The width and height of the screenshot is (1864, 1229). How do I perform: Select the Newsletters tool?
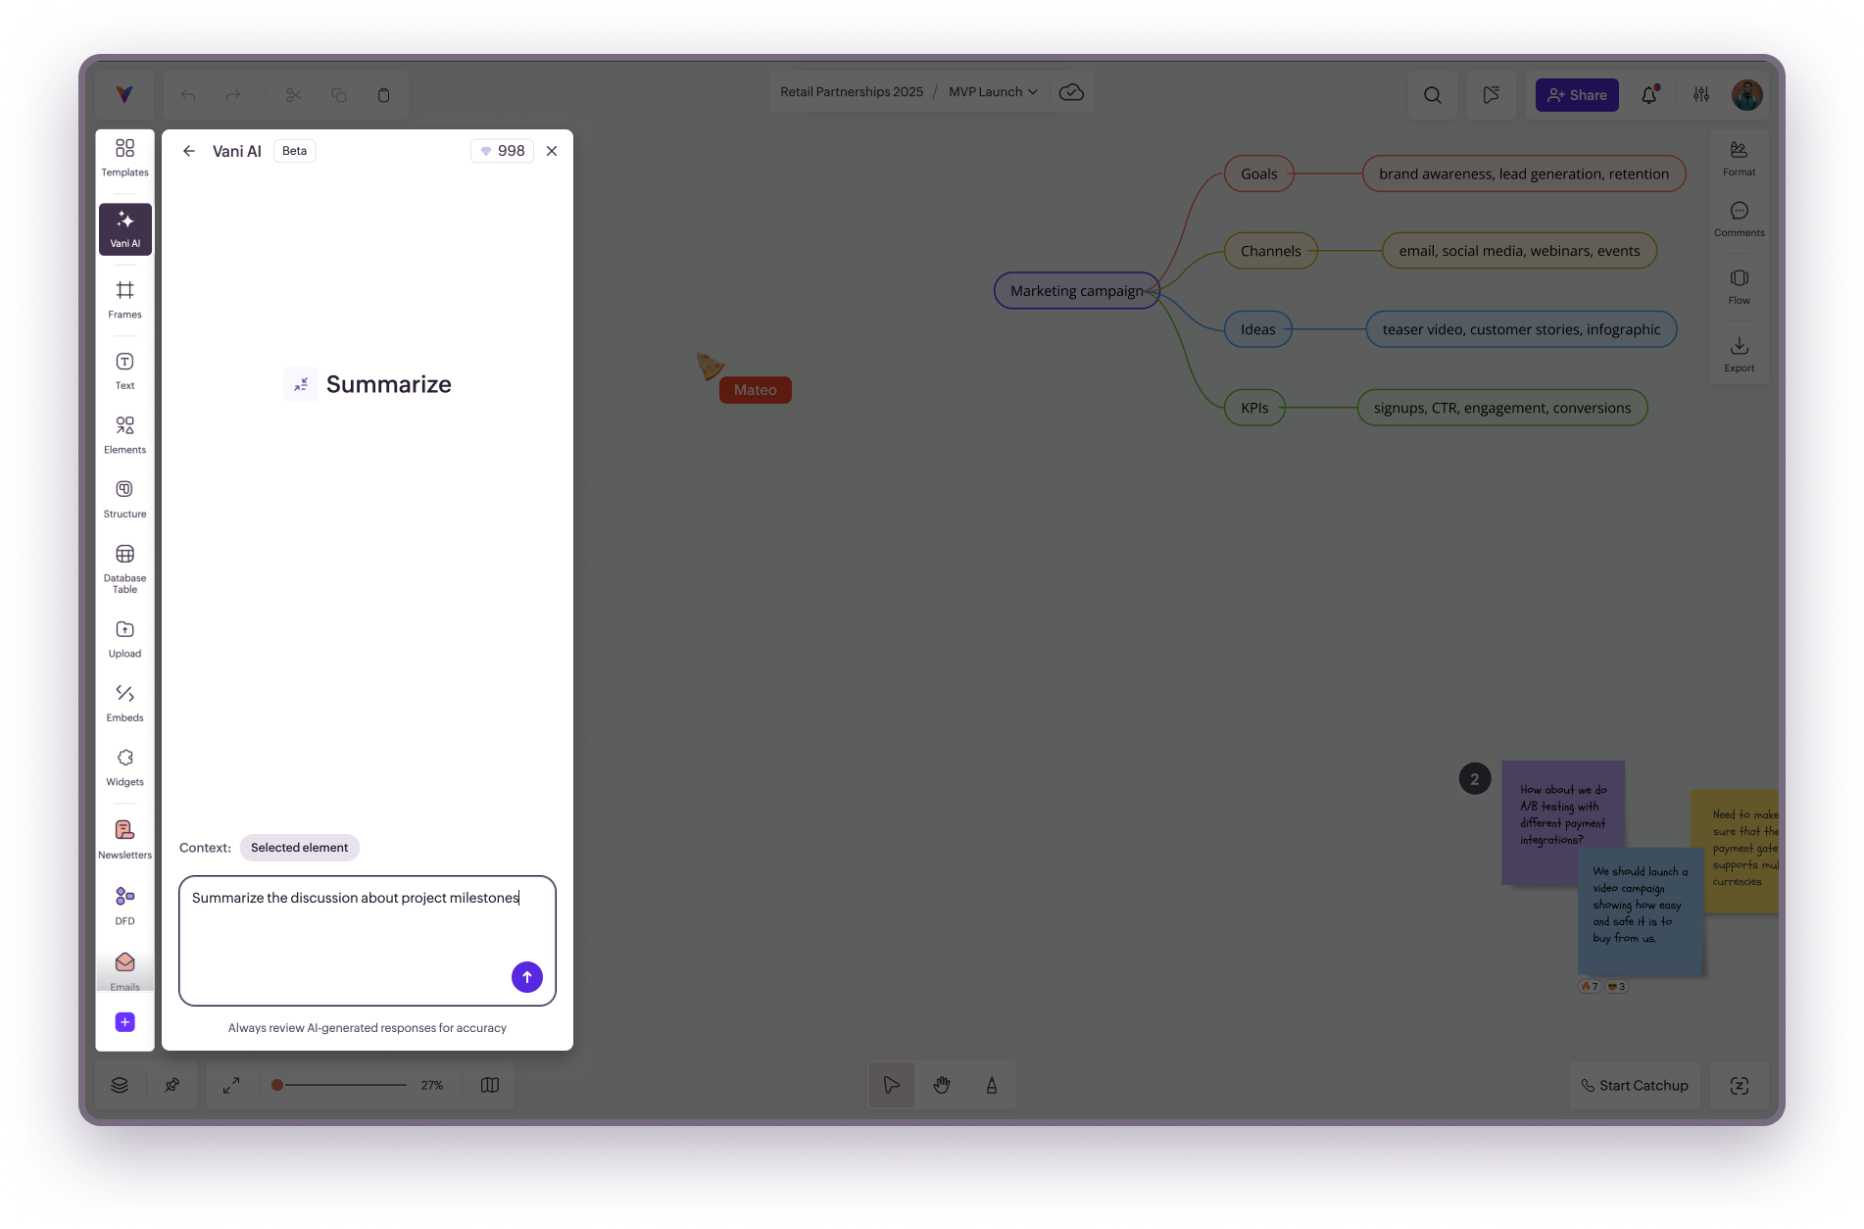(x=124, y=840)
